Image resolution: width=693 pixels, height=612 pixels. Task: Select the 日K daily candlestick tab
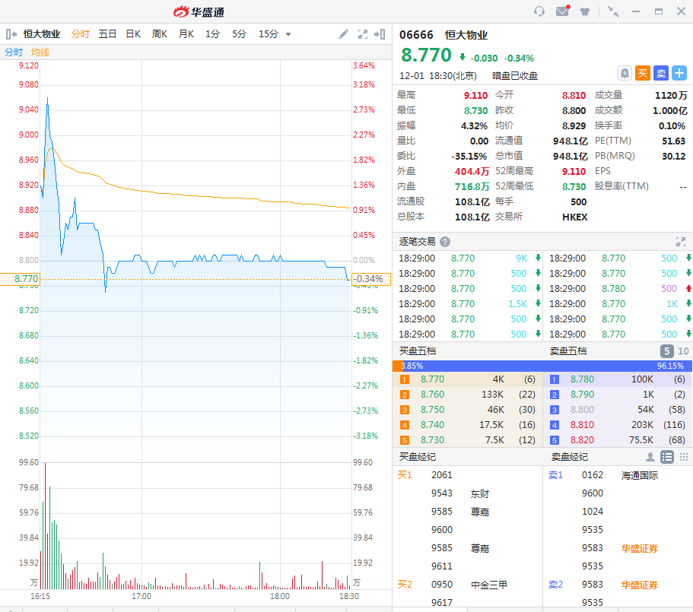click(x=133, y=34)
